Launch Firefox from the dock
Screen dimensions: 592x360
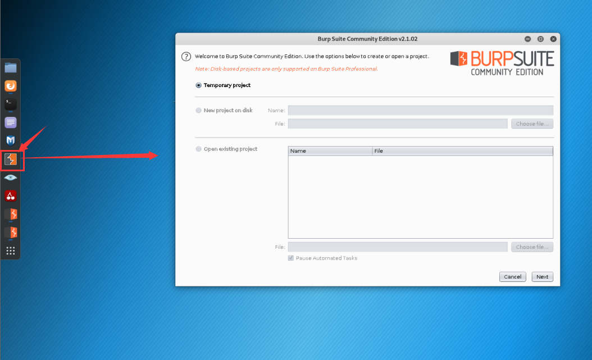[x=11, y=86]
